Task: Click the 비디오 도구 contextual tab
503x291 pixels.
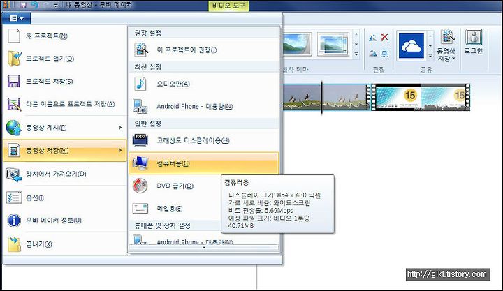Action: coord(228,6)
